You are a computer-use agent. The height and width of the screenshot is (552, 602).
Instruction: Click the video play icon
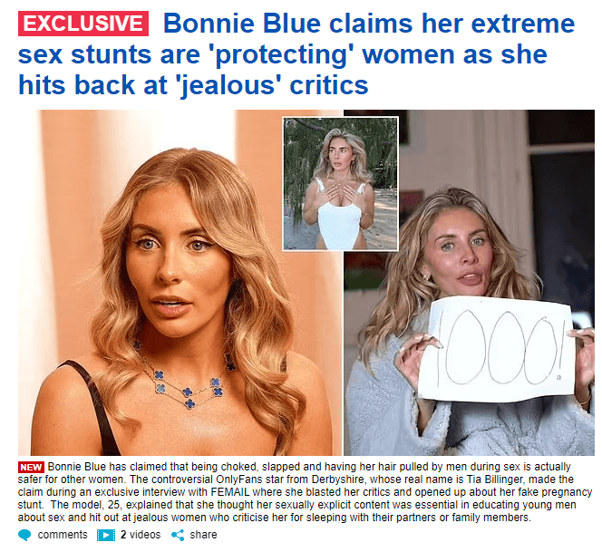tap(106, 535)
